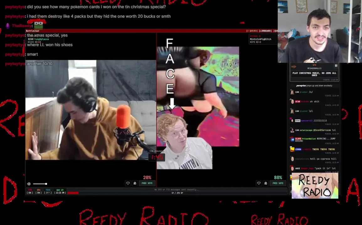The height and width of the screenshot is (225, 362).
Task: Click the orange waveform icon in SFX panel
Action: [294, 67]
